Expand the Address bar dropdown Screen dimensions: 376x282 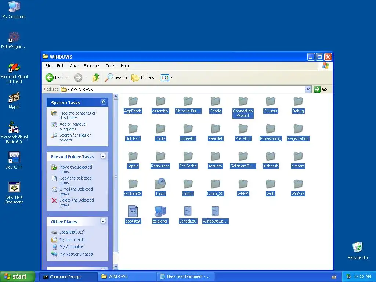pyautogui.click(x=308, y=89)
